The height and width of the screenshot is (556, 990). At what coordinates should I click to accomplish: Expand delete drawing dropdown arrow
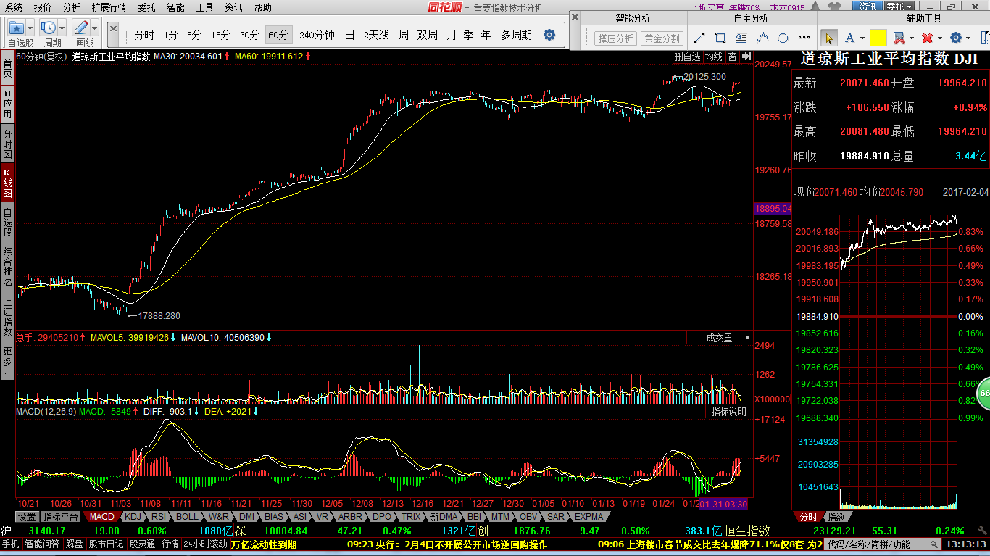940,38
